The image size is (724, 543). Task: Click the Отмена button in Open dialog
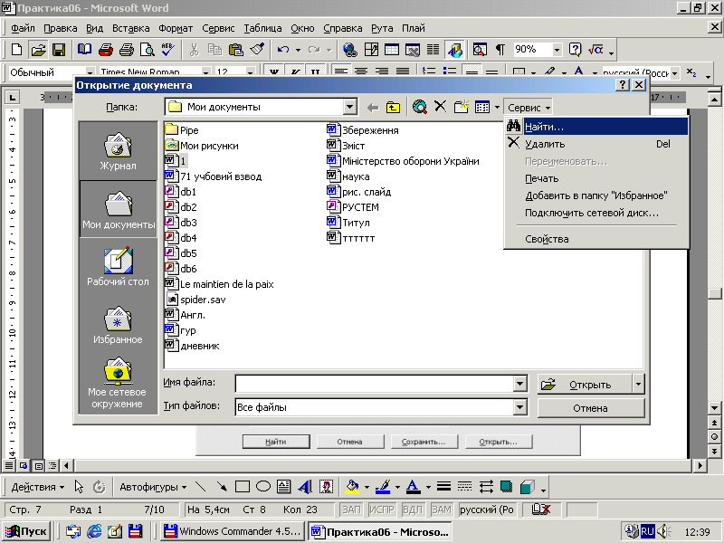click(591, 408)
